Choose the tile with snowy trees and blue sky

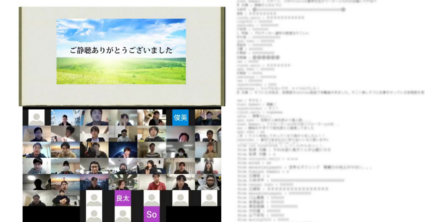65,117
